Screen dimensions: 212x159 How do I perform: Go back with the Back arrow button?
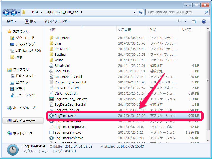pos(6,12)
